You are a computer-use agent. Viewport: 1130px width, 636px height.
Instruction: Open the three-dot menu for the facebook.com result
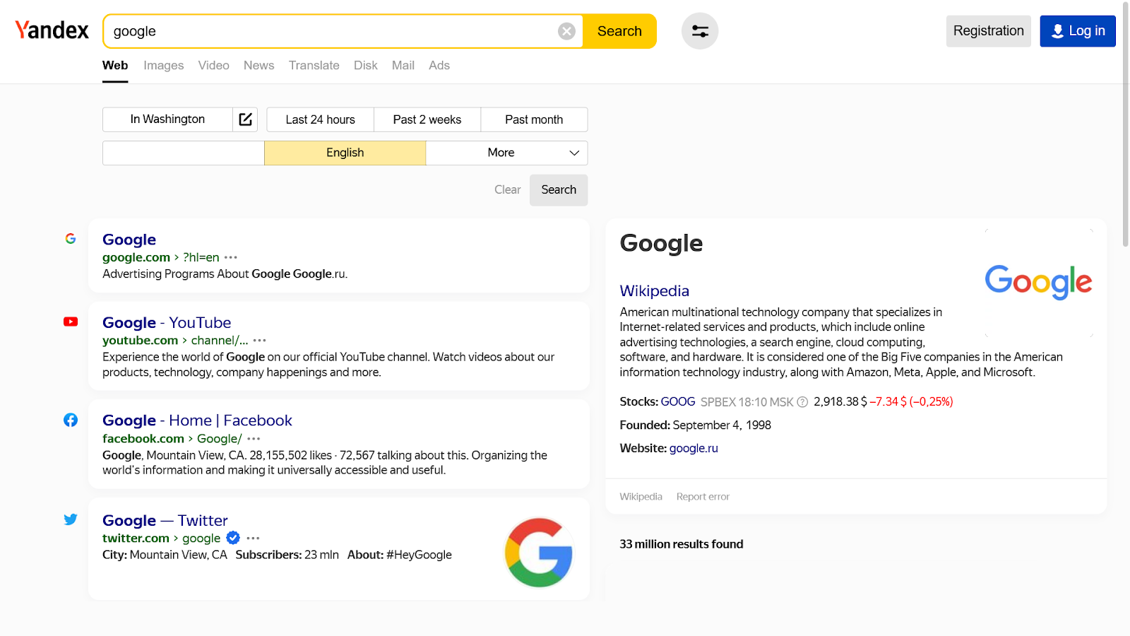254,438
